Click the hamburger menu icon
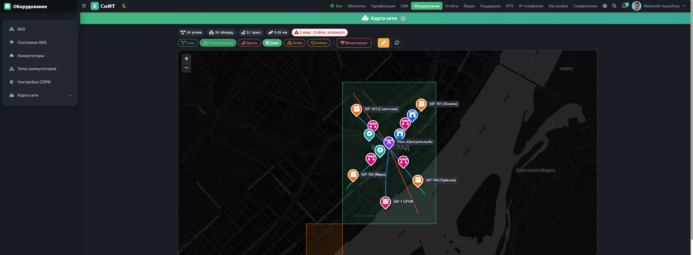 (84, 6)
